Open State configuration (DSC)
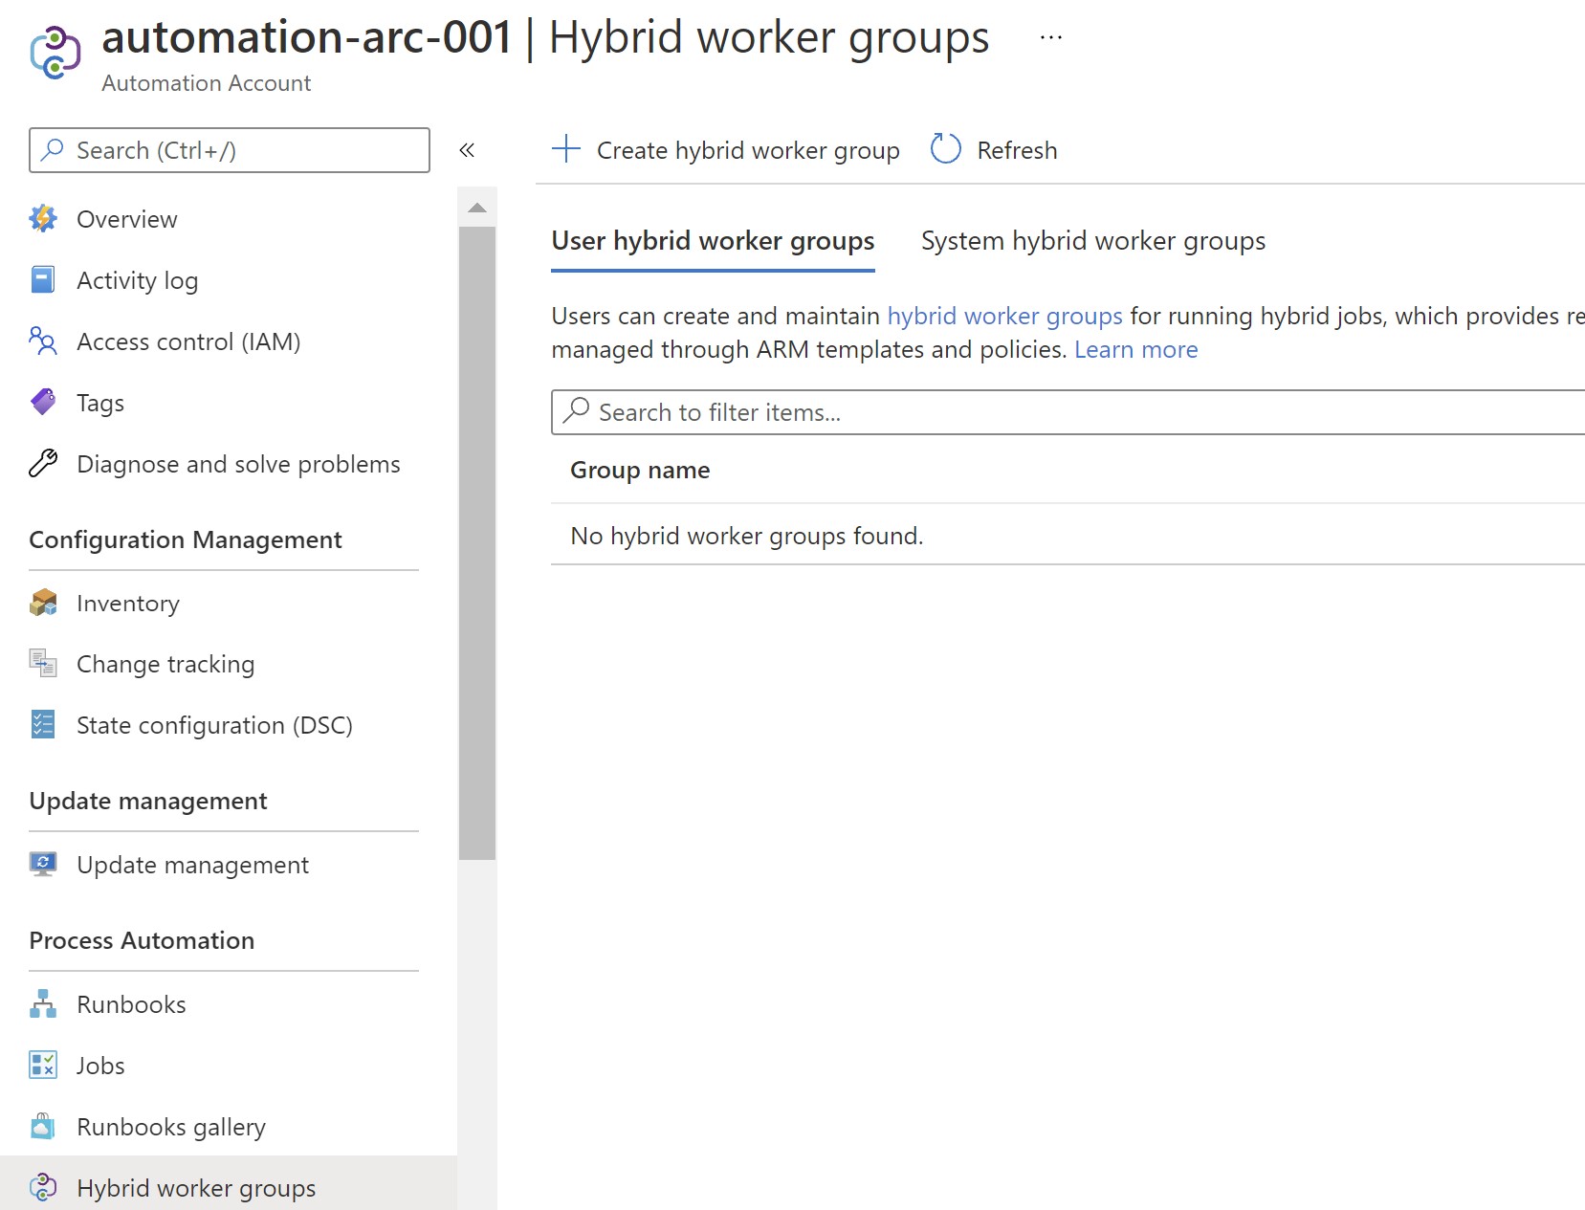The height and width of the screenshot is (1210, 1585). tap(214, 725)
